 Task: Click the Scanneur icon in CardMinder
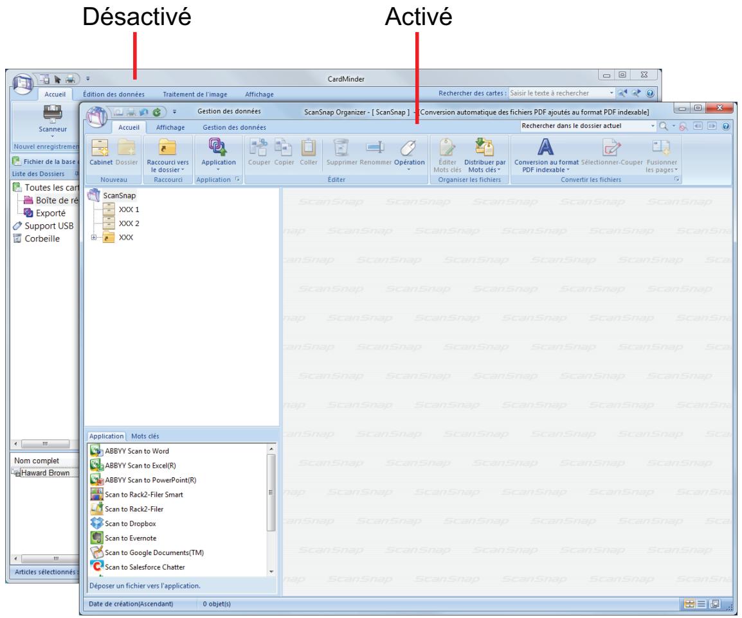pyautogui.click(x=53, y=114)
